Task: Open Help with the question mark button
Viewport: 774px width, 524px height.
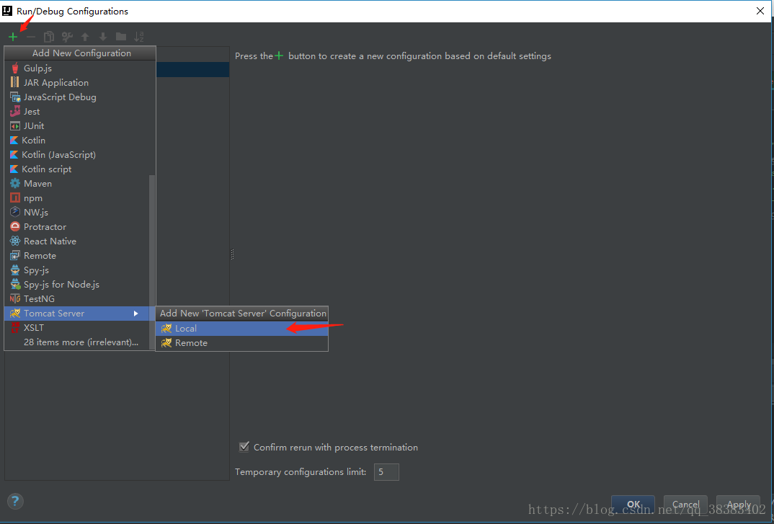Action: click(x=15, y=501)
